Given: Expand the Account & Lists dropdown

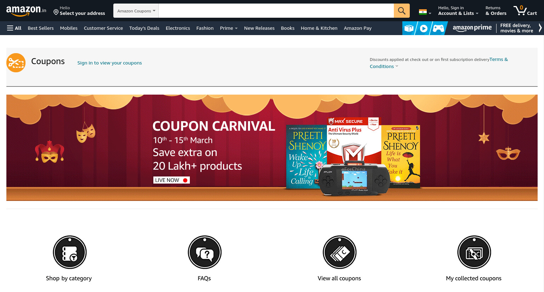Looking at the screenshot, I should click(458, 11).
